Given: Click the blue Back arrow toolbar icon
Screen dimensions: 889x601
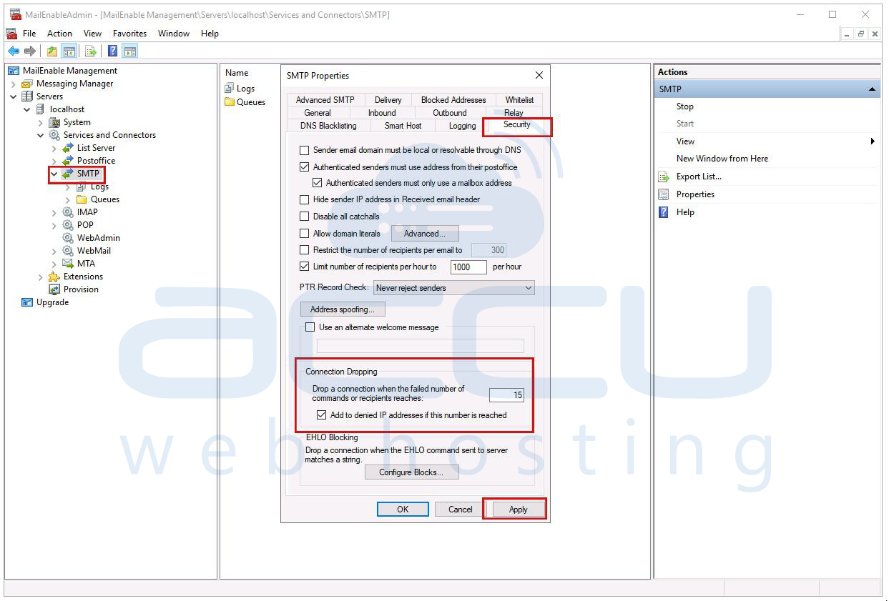Looking at the screenshot, I should tap(14, 51).
